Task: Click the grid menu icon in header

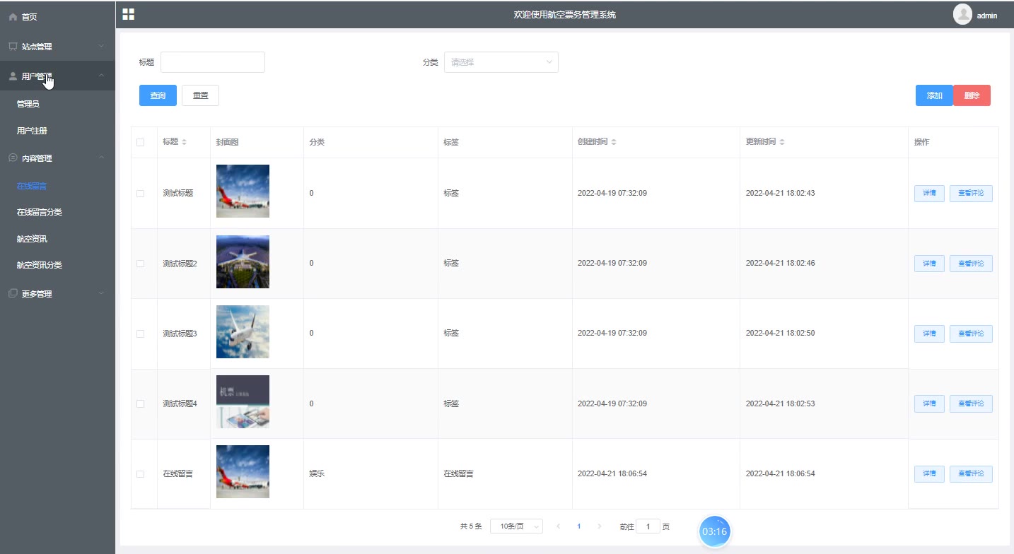Action: [128, 14]
